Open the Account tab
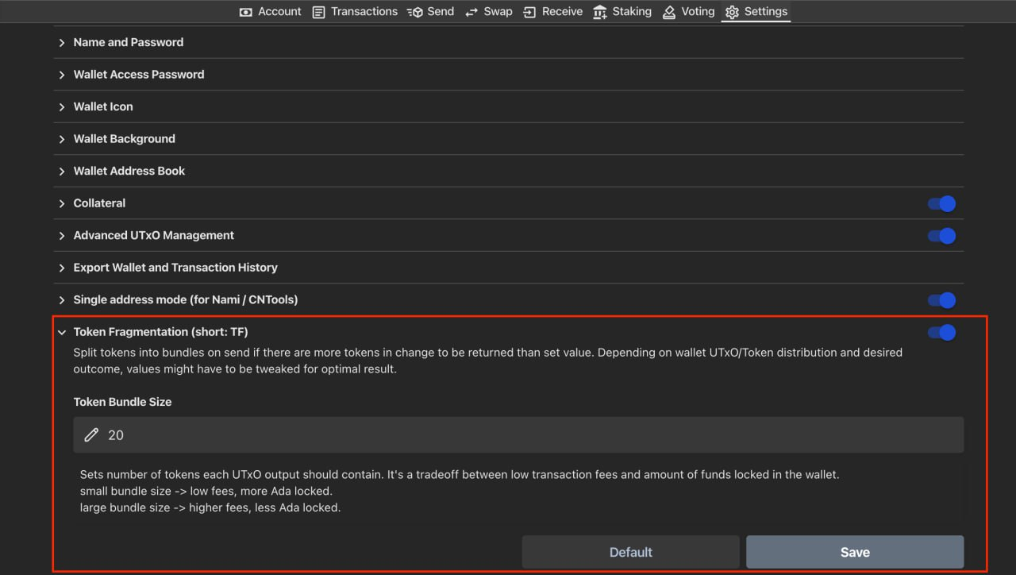Viewport: 1016px width, 575px height. click(270, 12)
